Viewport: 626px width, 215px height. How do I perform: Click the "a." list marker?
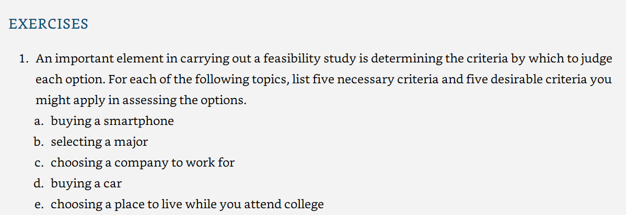coord(39,121)
